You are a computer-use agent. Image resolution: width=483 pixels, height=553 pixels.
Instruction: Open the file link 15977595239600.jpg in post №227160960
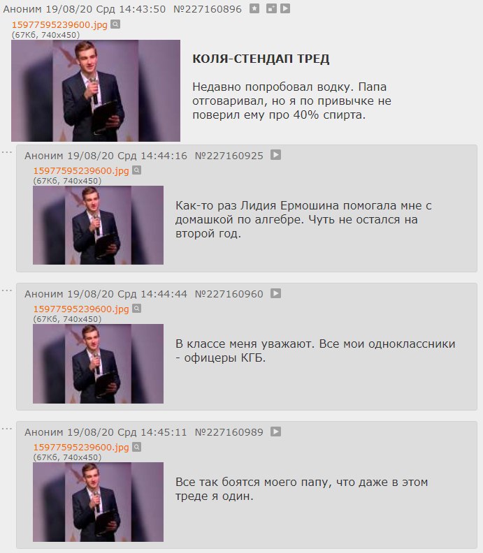point(81,309)
